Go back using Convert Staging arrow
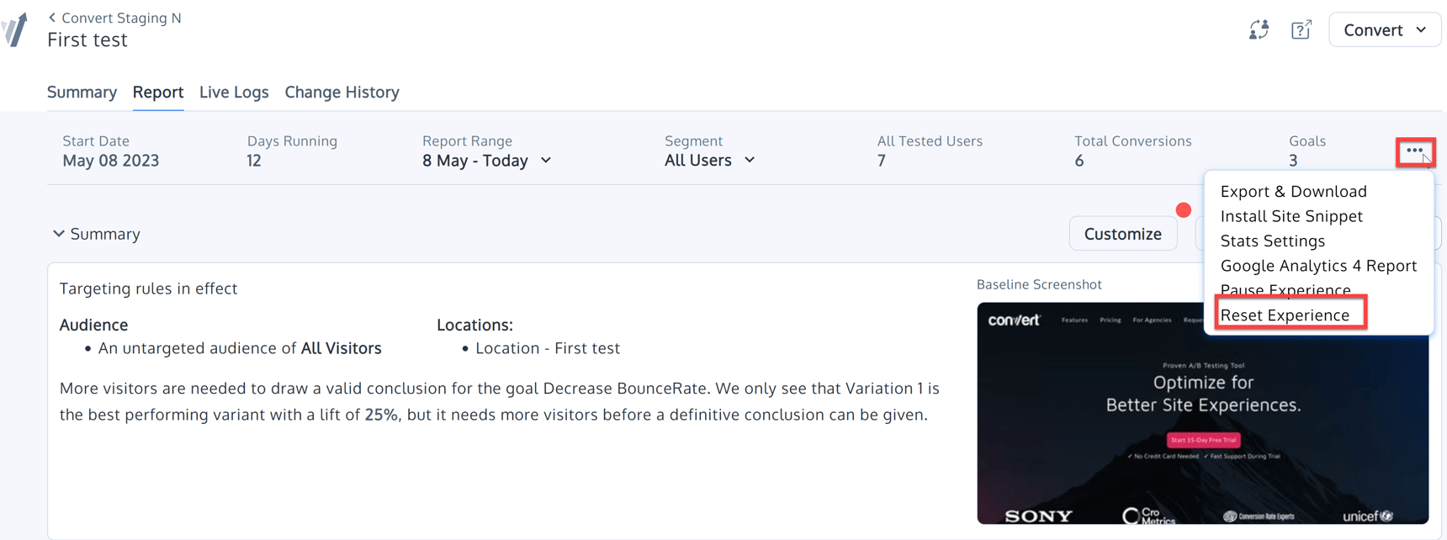The height and width of the screenshot is (540, 1447). (52, 18)
